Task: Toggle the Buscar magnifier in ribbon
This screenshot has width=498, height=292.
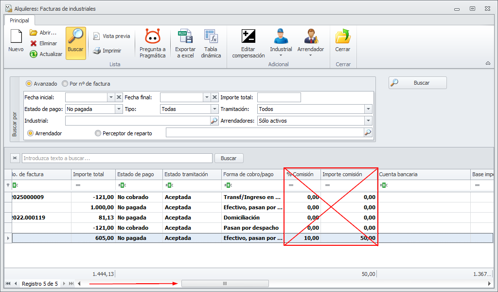Action: pyautogui.click(x=75, y=43)
